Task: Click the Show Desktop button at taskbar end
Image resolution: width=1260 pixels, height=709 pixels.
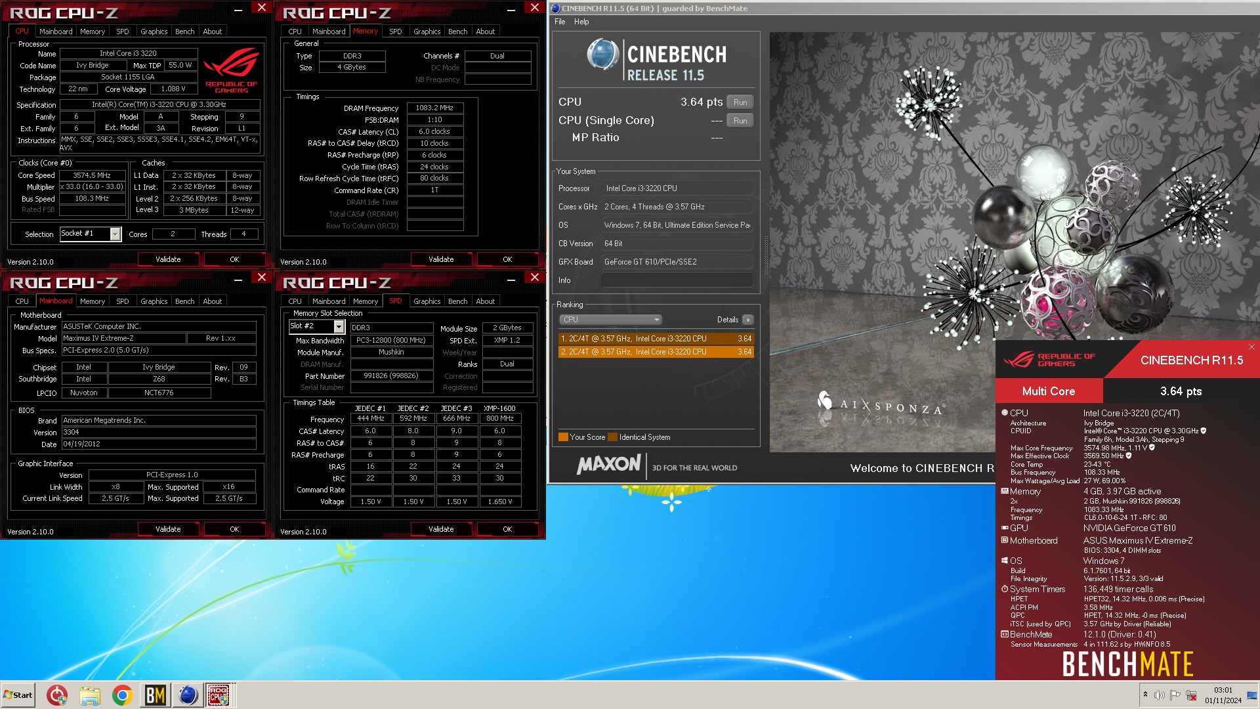Action: point(1252,695)
